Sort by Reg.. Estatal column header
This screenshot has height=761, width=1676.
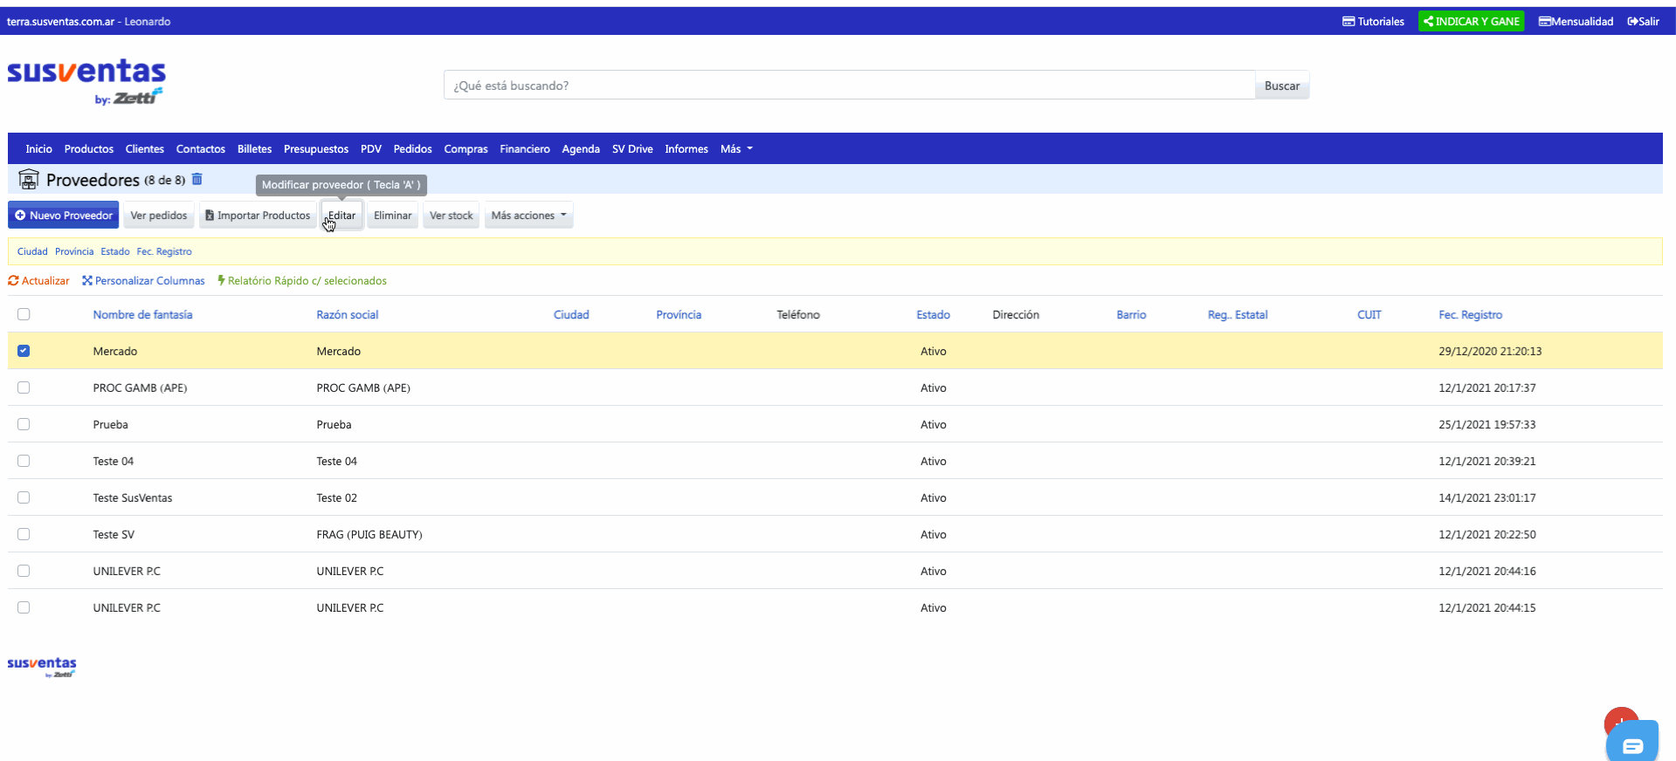click(1238, 314)
